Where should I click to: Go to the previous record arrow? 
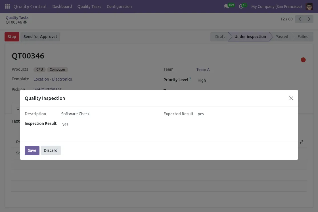pos(300,19)
